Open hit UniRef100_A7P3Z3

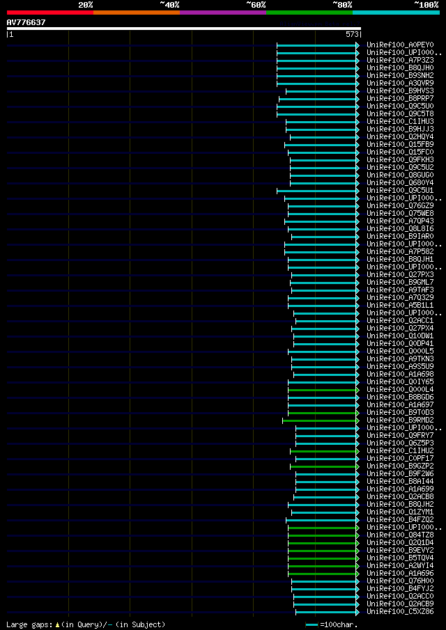click(400, 60)
